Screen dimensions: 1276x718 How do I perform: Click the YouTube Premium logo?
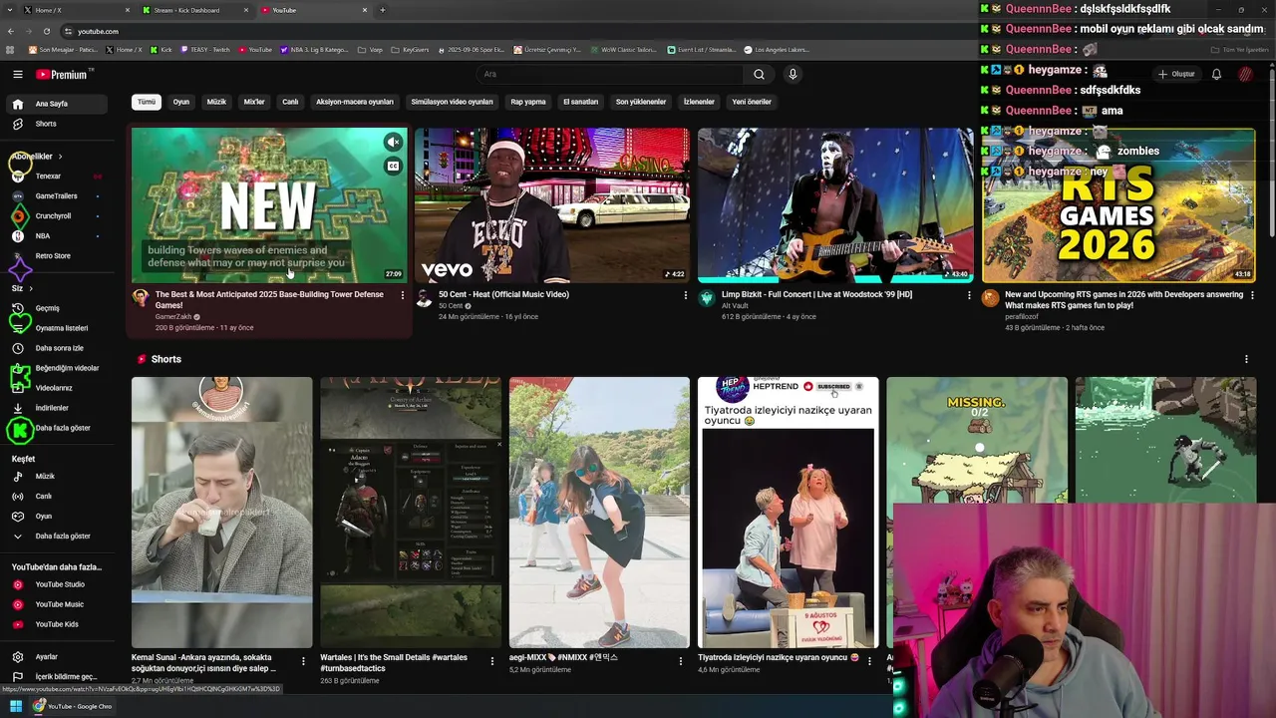pos(63,75)
